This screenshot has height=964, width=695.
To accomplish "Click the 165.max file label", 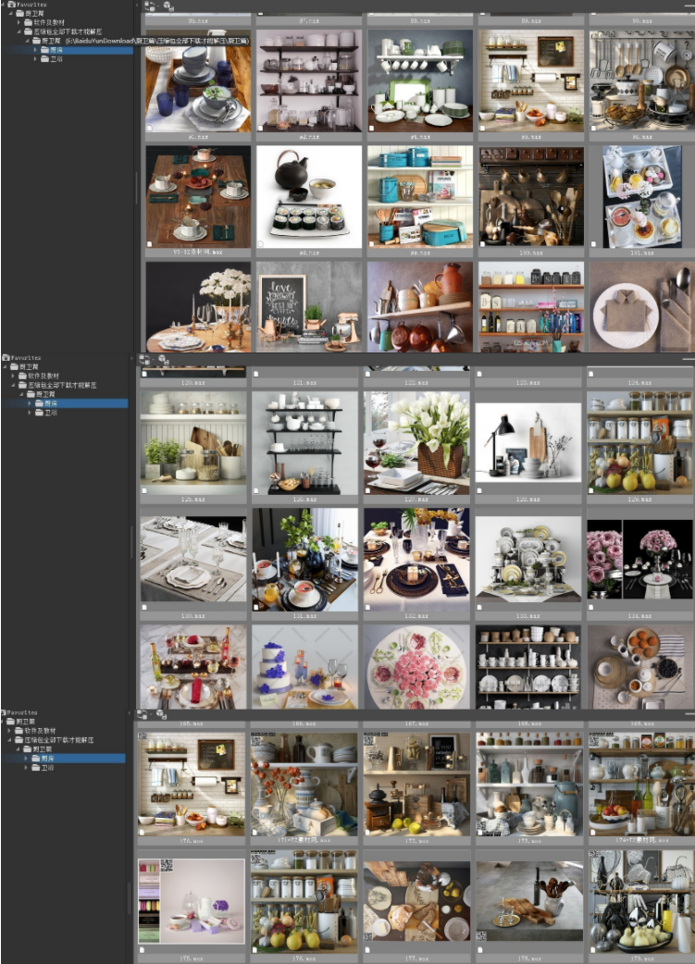I will (192, 723).
